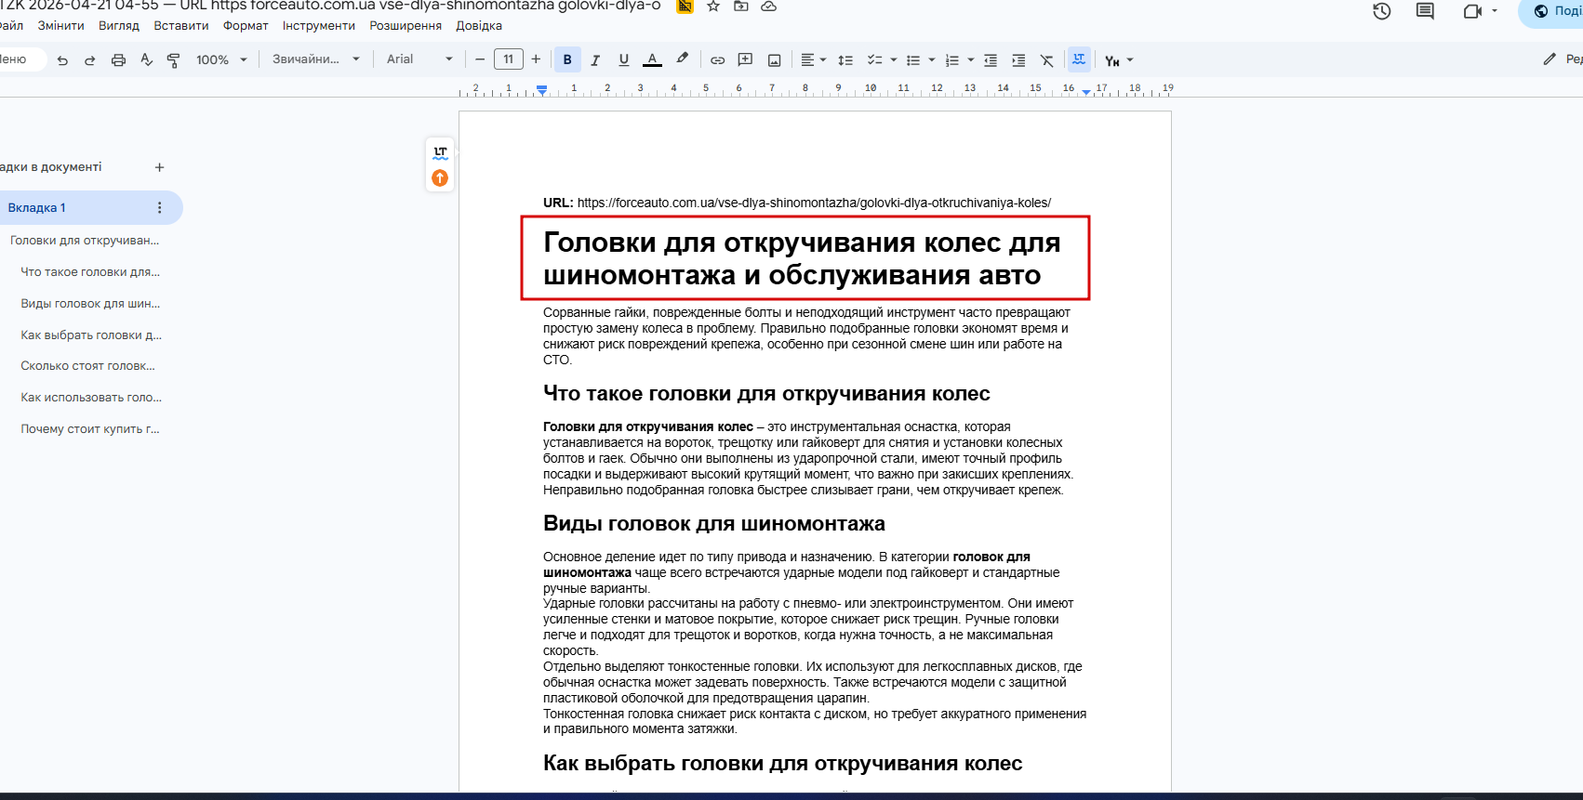This screenshot has width=1583, height=800.
Task: Activate the paint format tool
Action: coord(173,60)
